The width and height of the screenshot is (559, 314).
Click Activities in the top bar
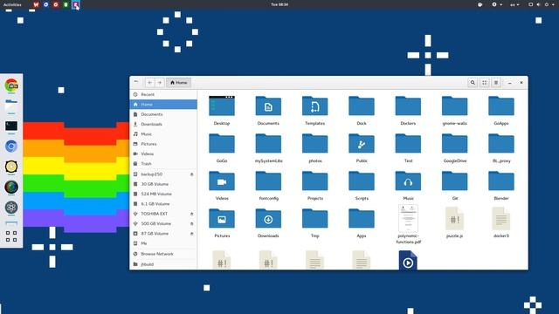[12, 4]
